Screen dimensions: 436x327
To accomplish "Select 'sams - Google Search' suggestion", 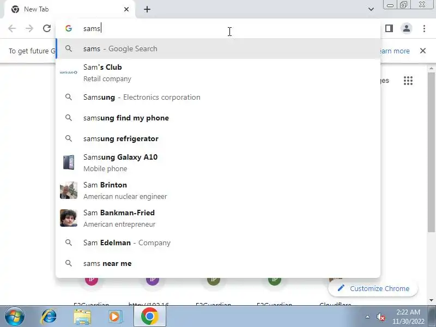I will [218, 49].
